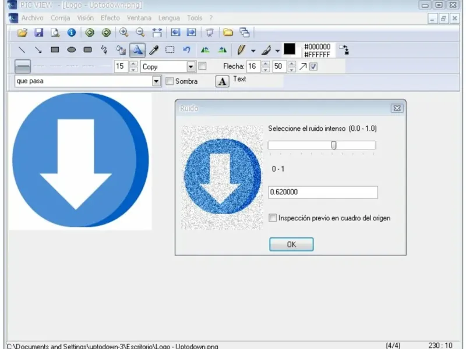Select the dashed Rectangle selection tool
Viewport: 466px width, 349px height.
[170, 49]
